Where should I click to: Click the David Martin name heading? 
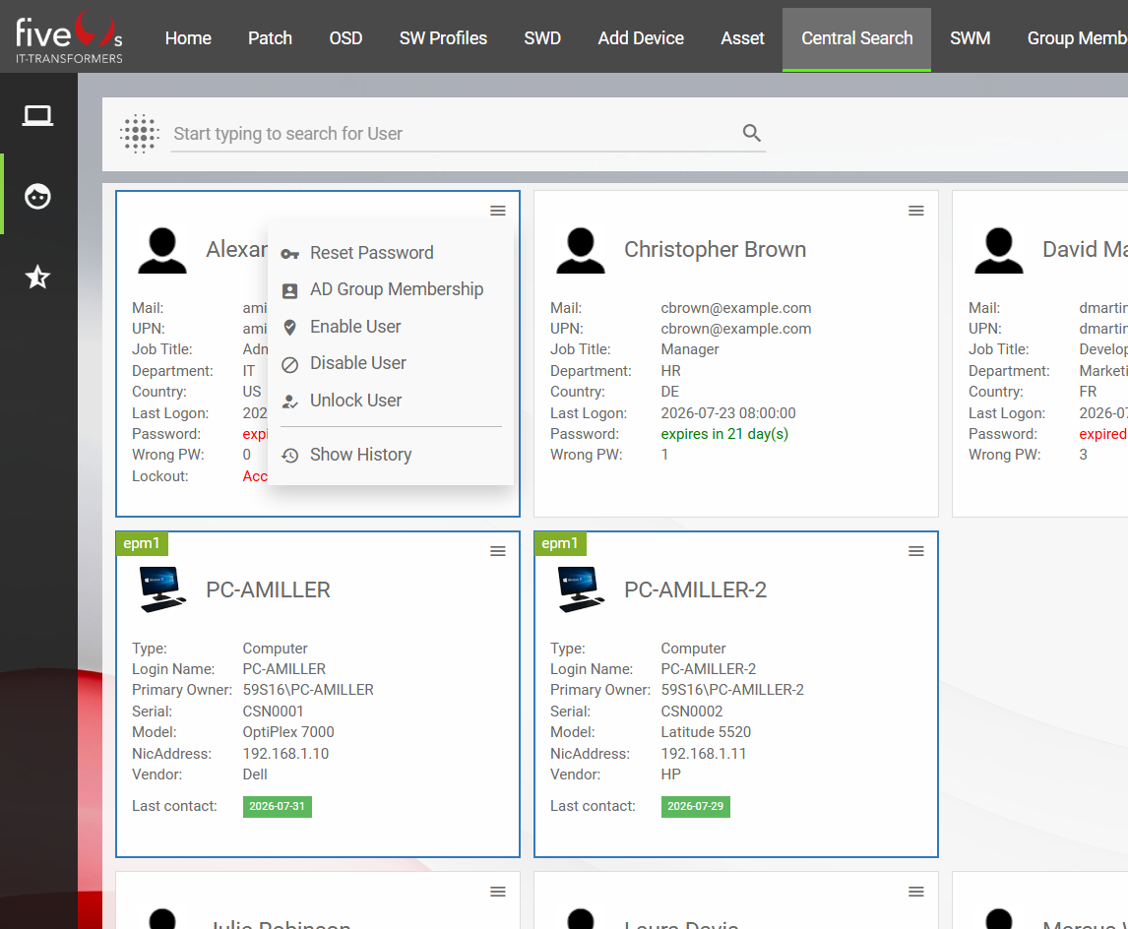pos(1085,250)
